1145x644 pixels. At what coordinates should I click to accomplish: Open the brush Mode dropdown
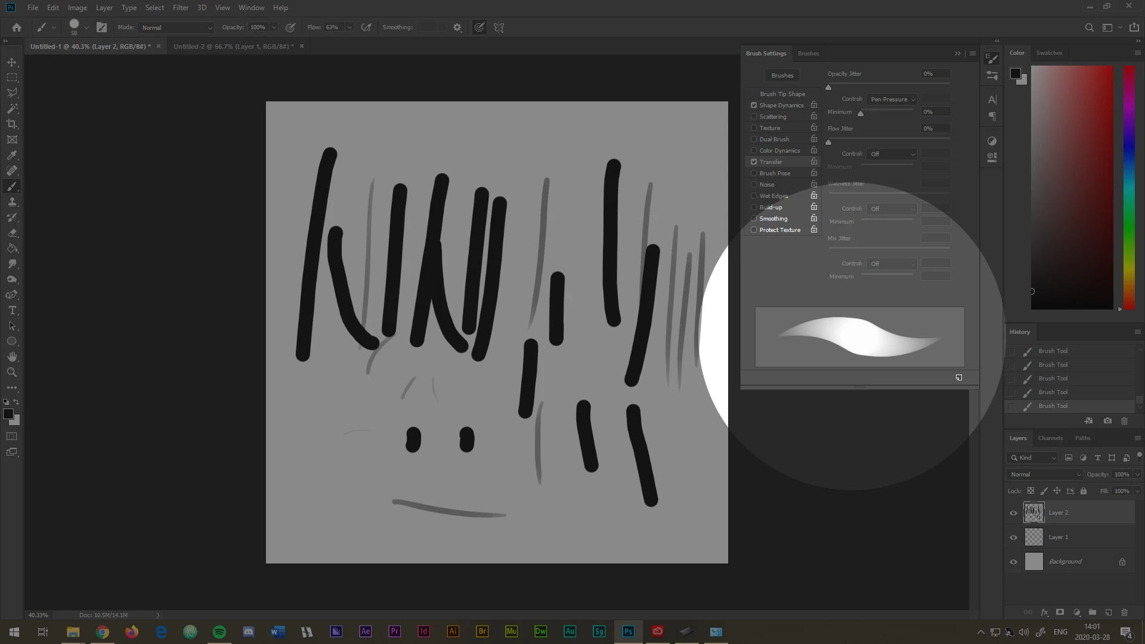click(x=176, y=27)
